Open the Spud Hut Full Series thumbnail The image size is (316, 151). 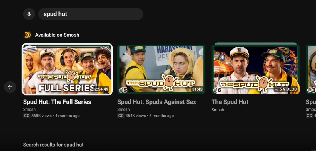(x=67, y=69)
